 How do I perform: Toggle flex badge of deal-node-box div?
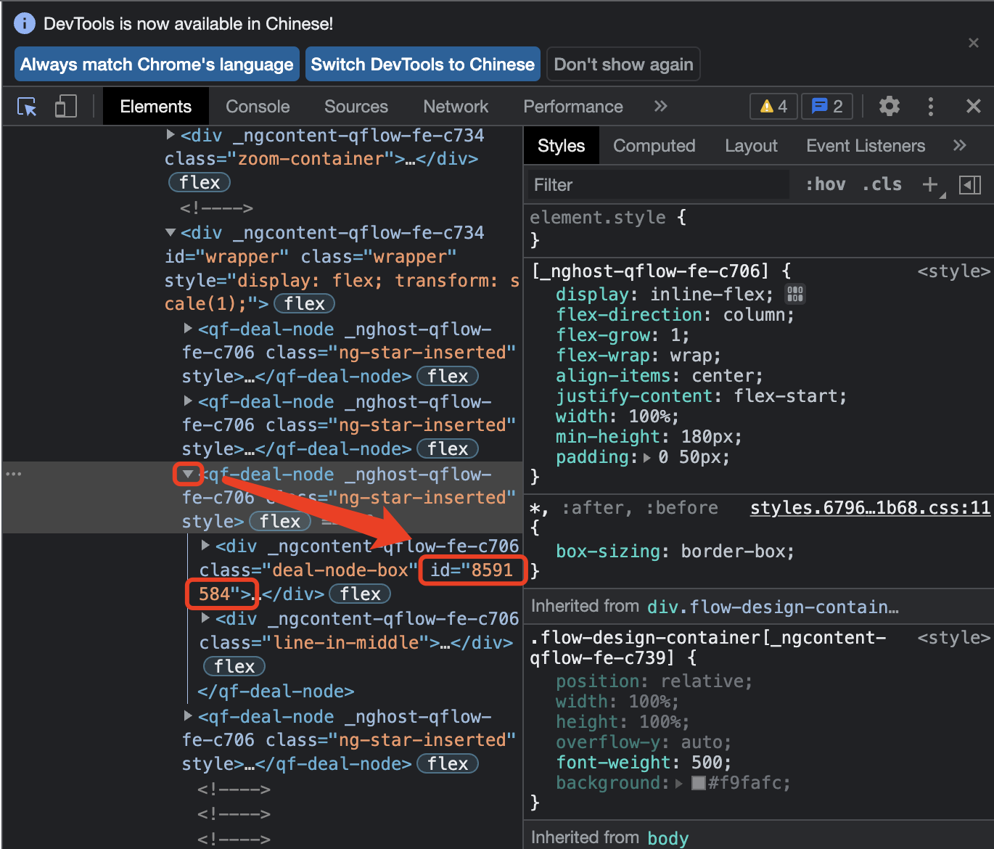pos(360,594)
